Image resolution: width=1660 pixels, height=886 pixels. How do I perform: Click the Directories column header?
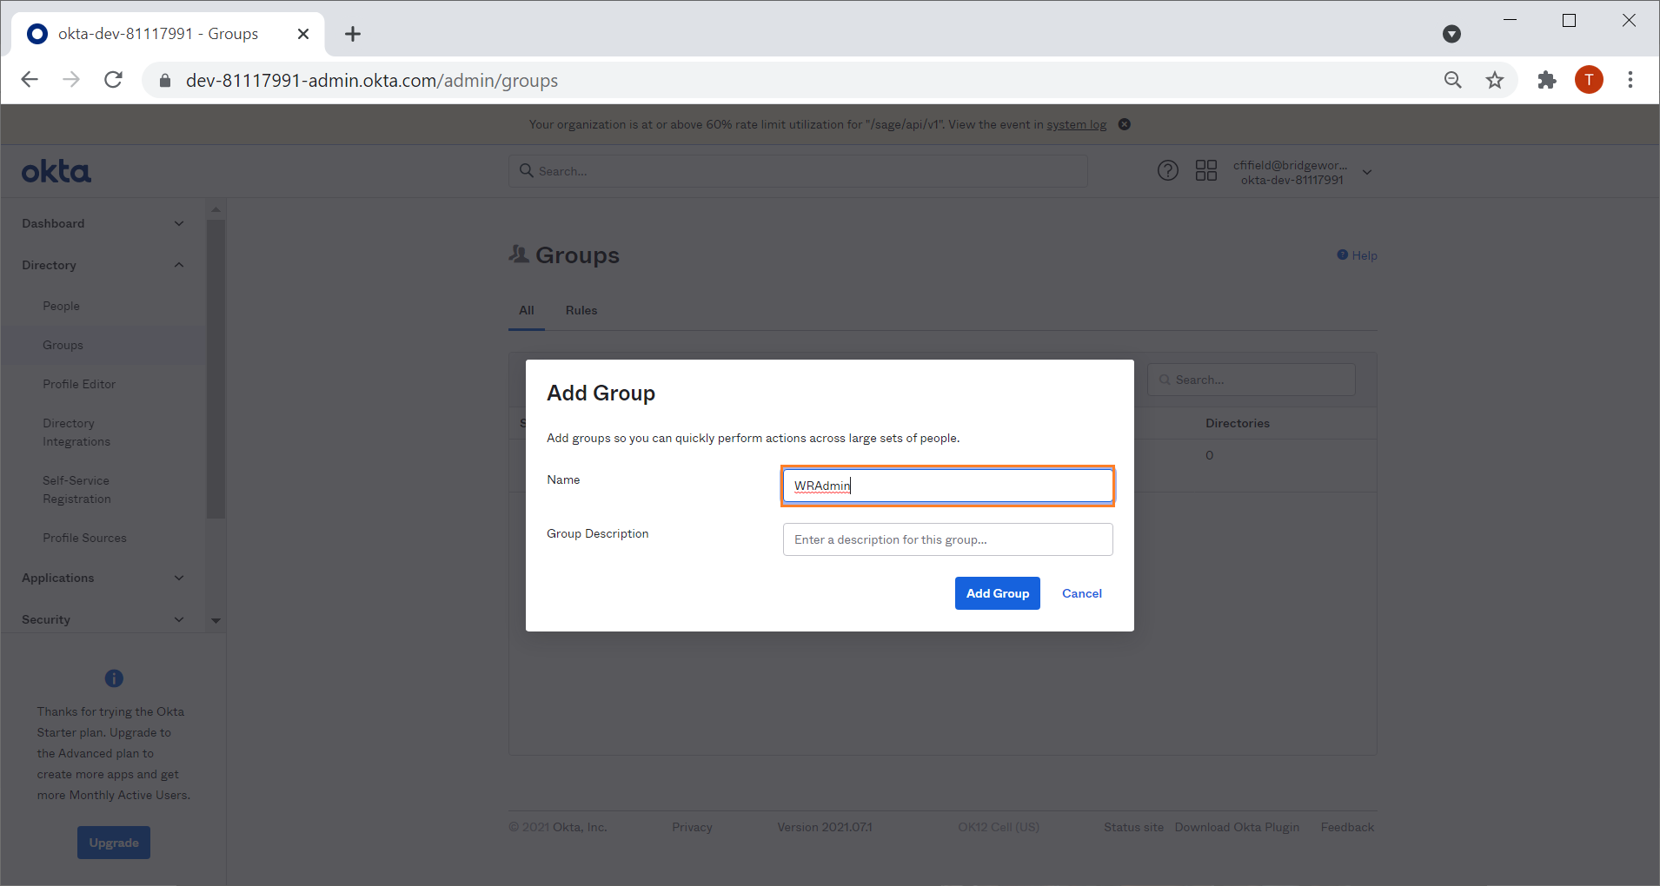click(x=1238, y=423)
